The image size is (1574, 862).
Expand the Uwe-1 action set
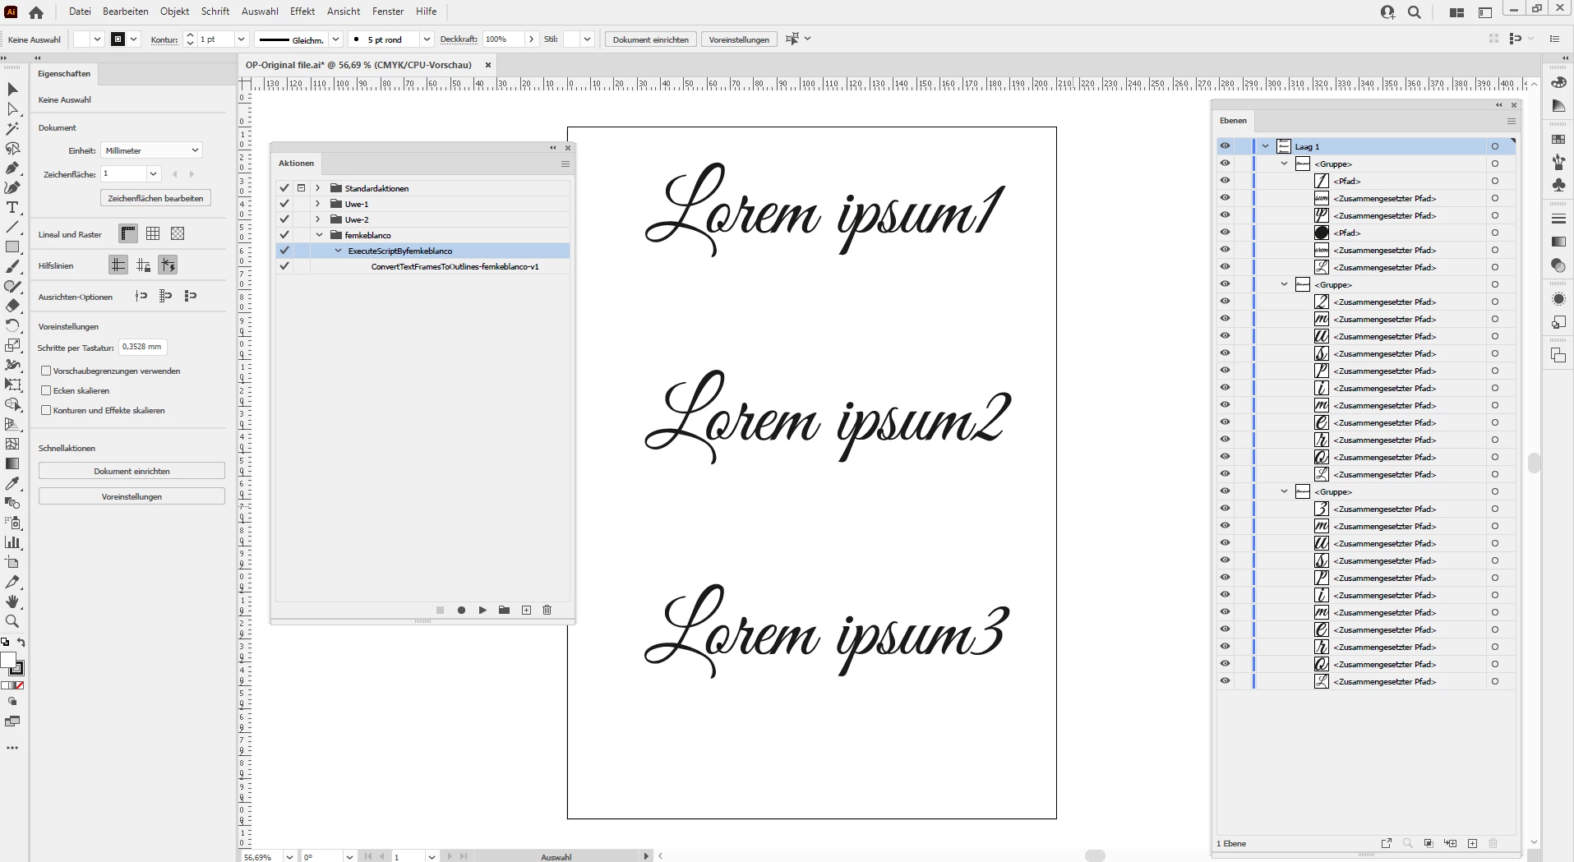click(x=318, y=204)
